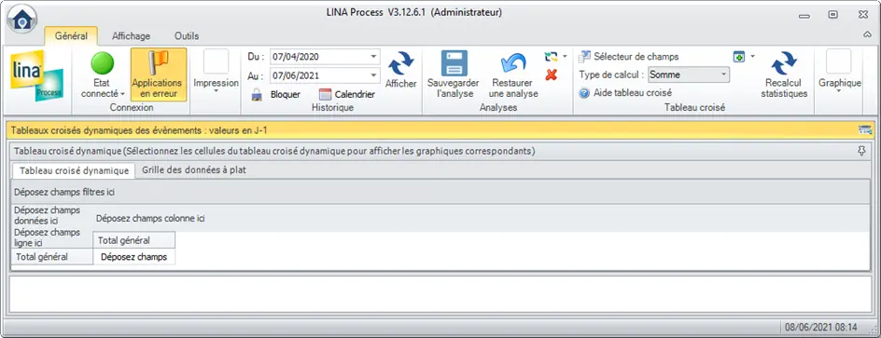
Task: Switch to the Outils ribbon tab
Action: (187, 36)
